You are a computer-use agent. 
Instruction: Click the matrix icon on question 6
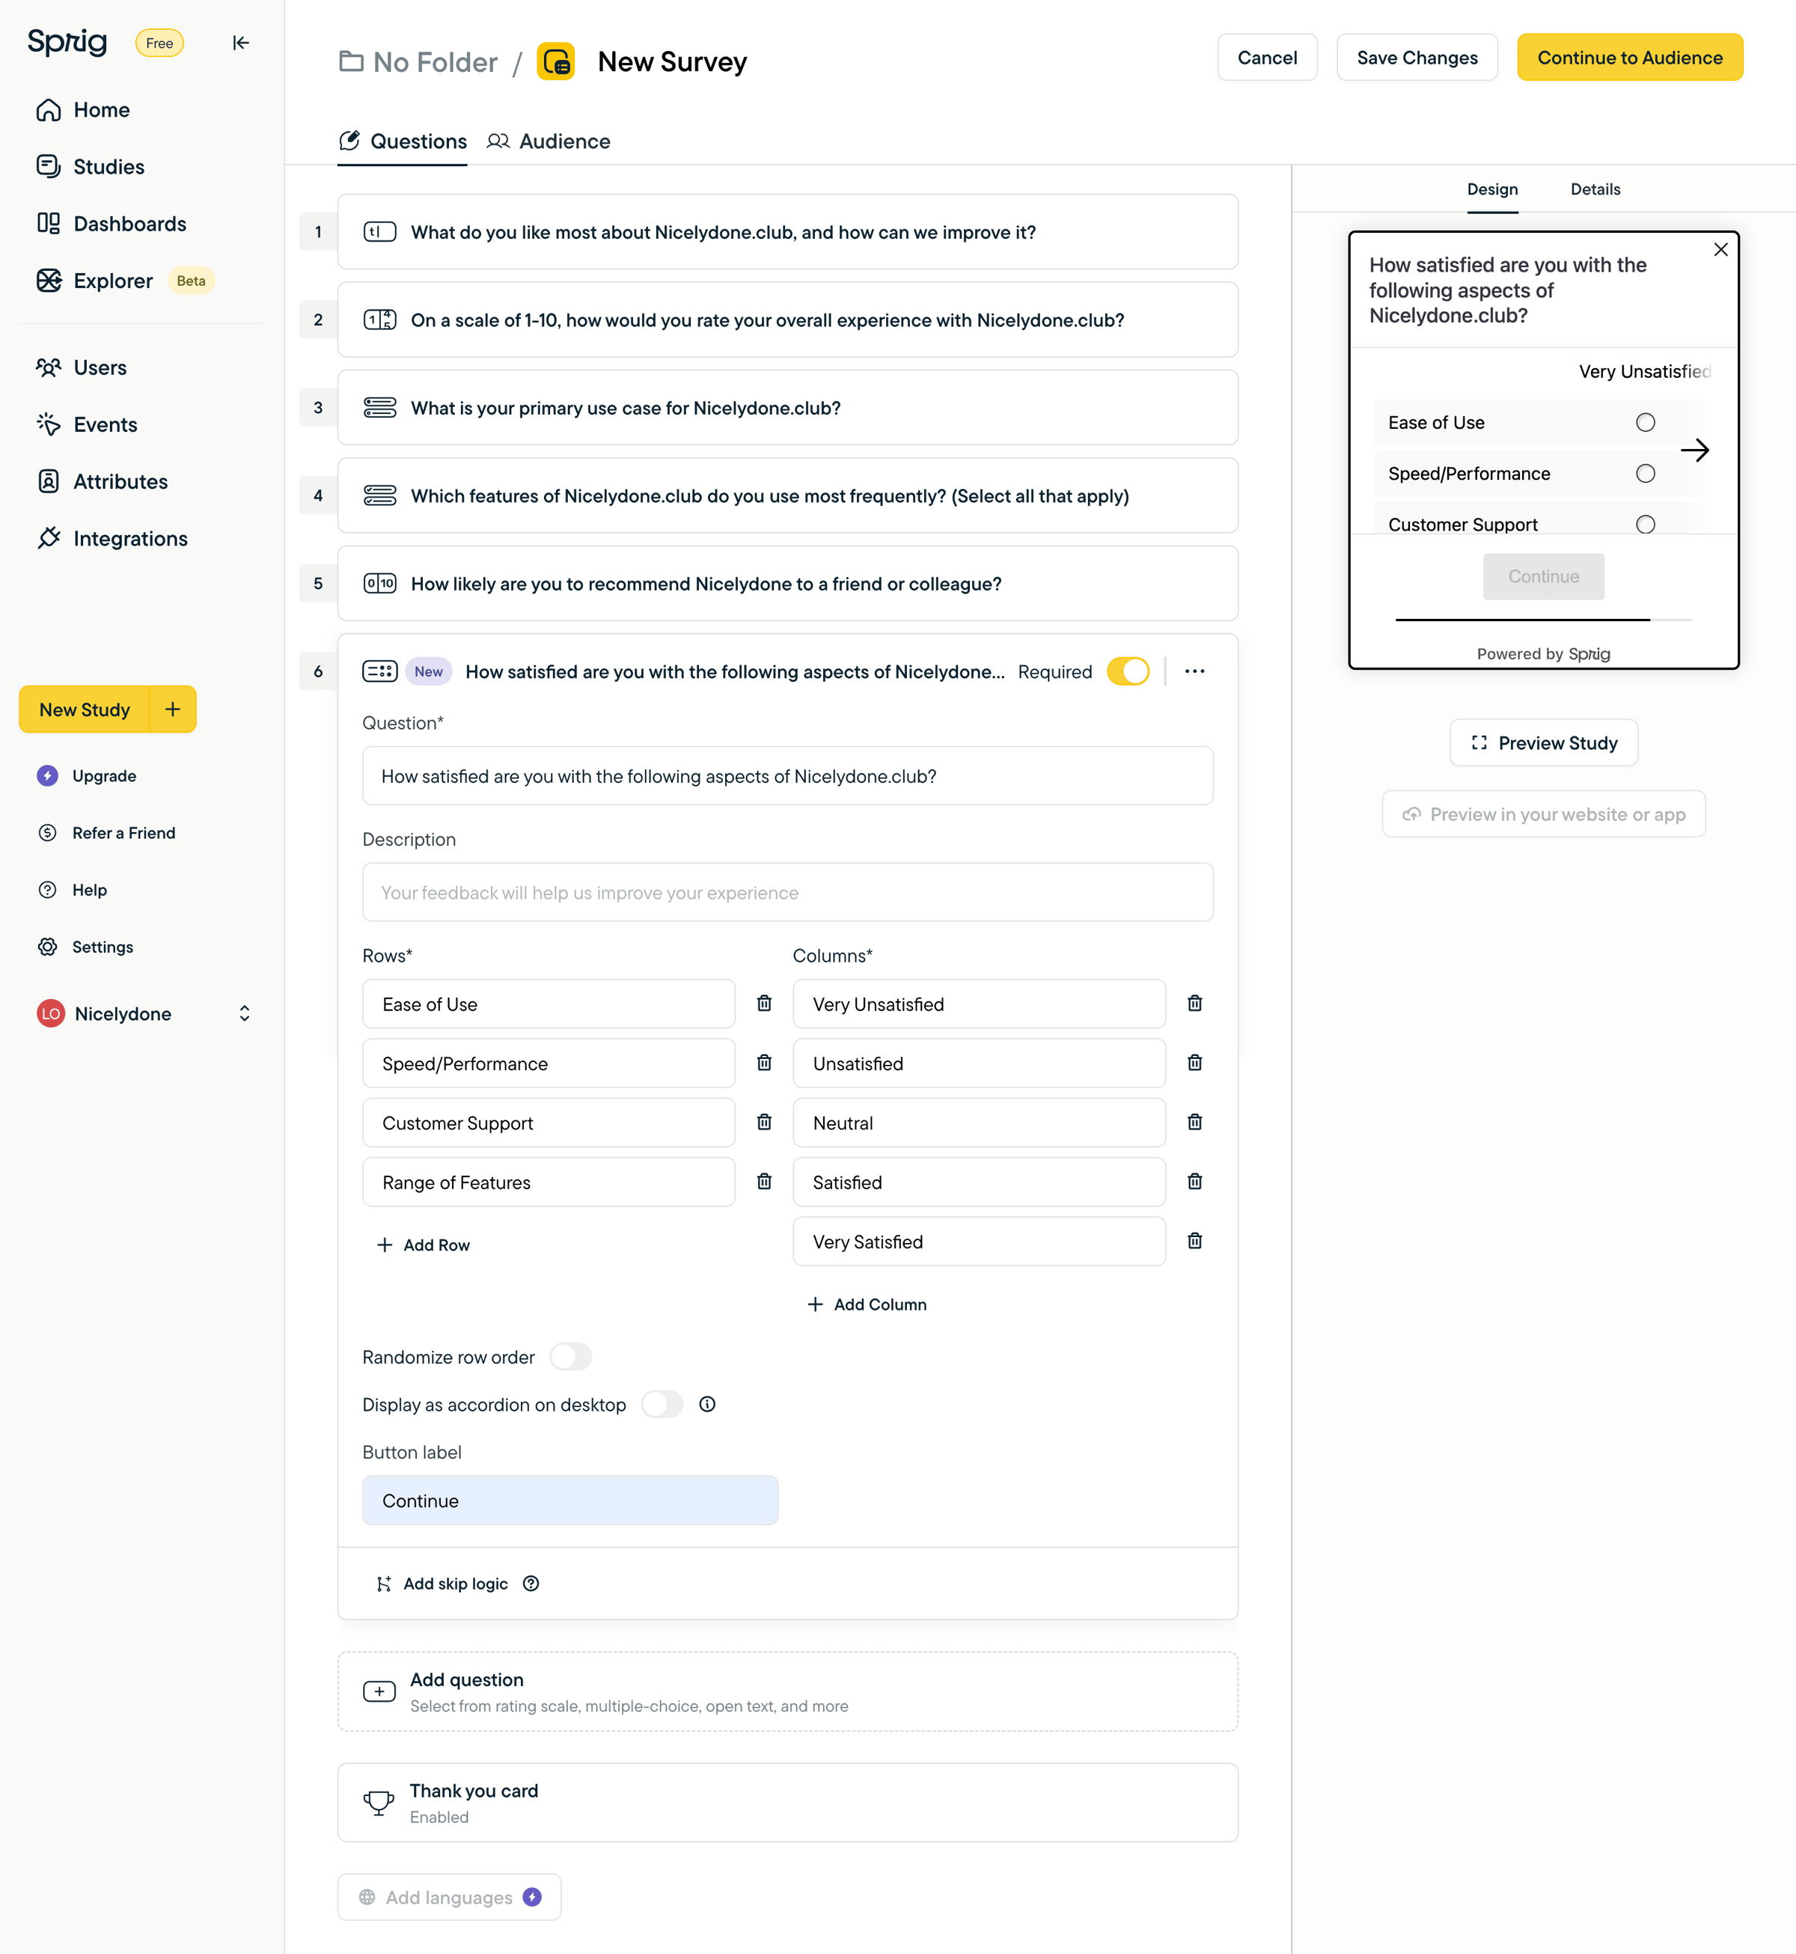tap(380, 671)
